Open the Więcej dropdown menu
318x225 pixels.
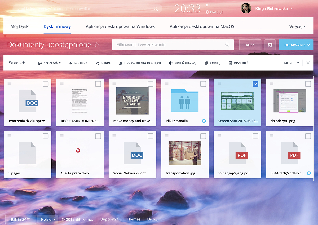[x=297, y=27]
